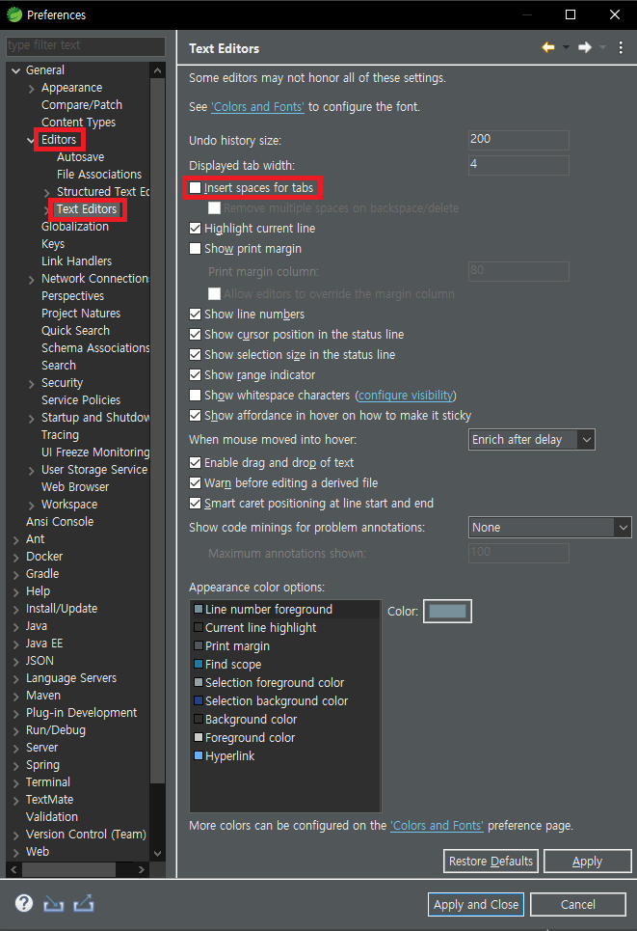This screenshot has height=931, width=637.
Task: Open bottom 'Colors and Fonts' link
Action: coord(437,825)
